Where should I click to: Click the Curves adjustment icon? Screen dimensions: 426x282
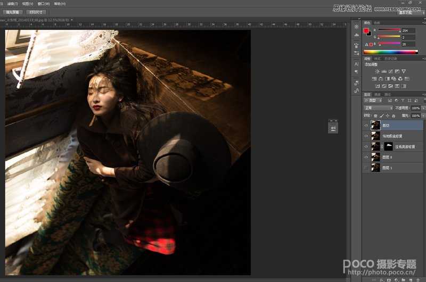pyautogui.click(x=391, y=71)
